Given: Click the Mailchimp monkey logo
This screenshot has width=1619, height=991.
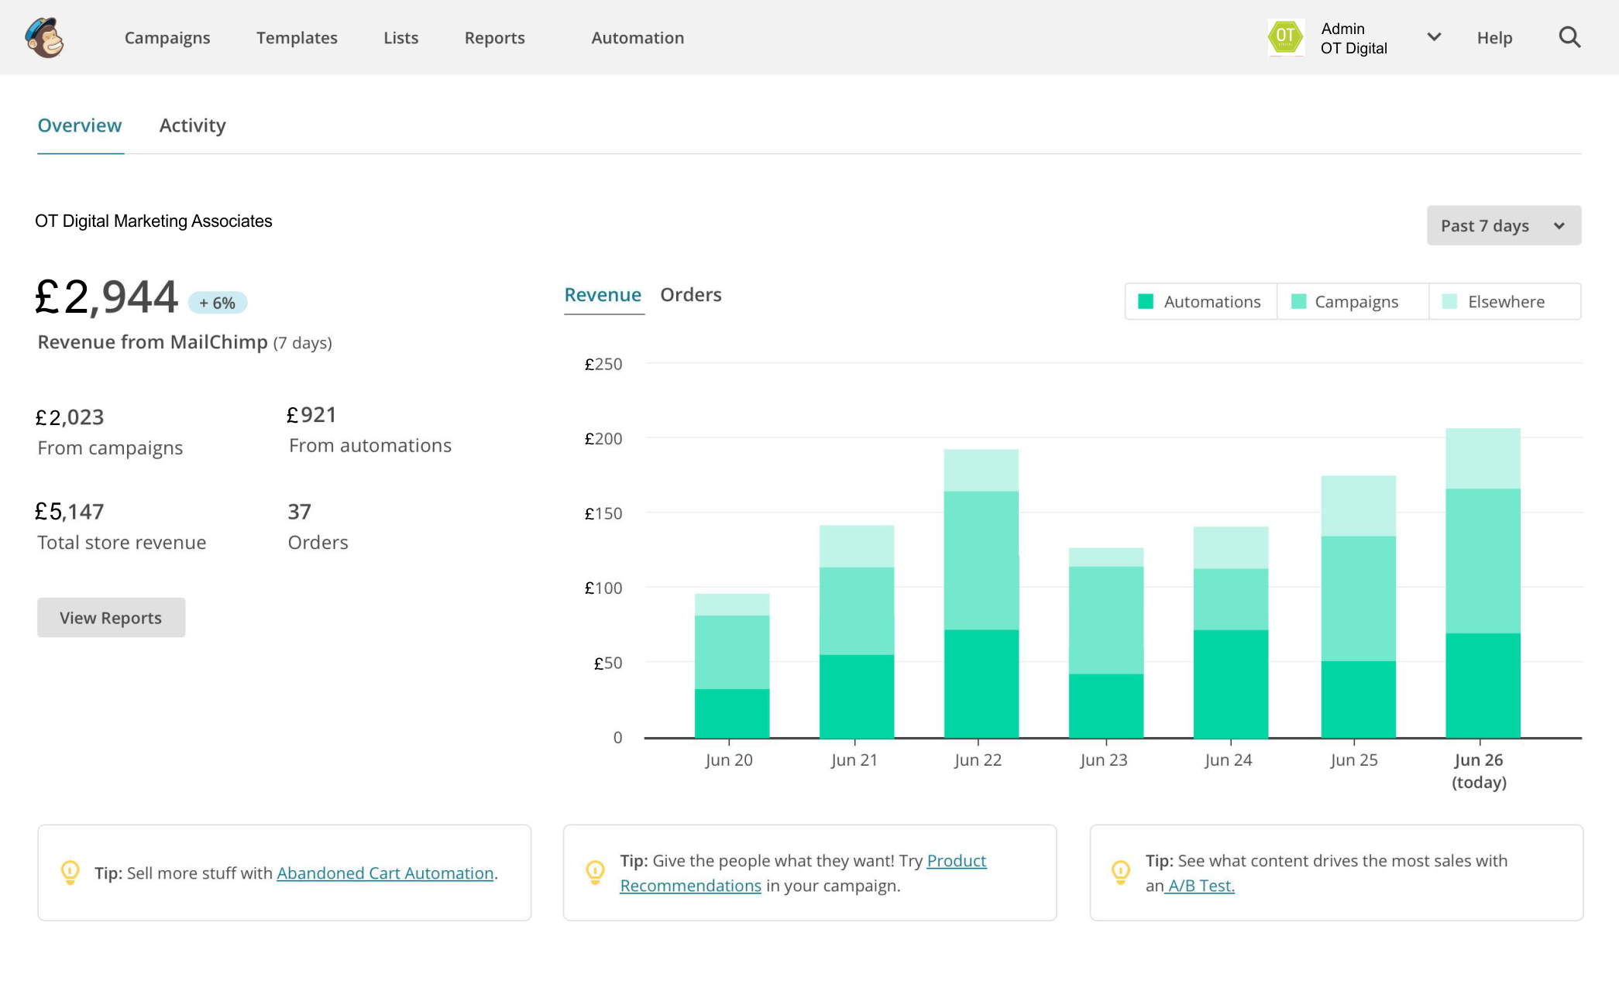Looking at the screenshot, I should (x=44, y=38).
